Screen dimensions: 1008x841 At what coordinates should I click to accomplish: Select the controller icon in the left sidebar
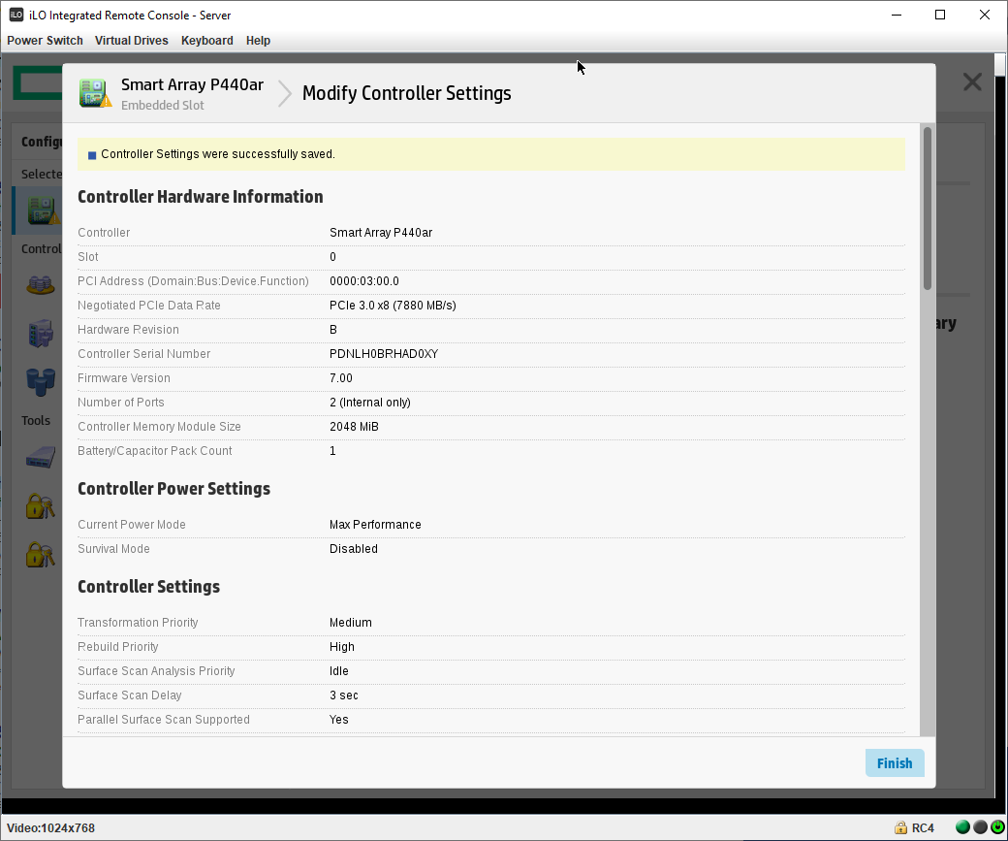tap(43, 210)
